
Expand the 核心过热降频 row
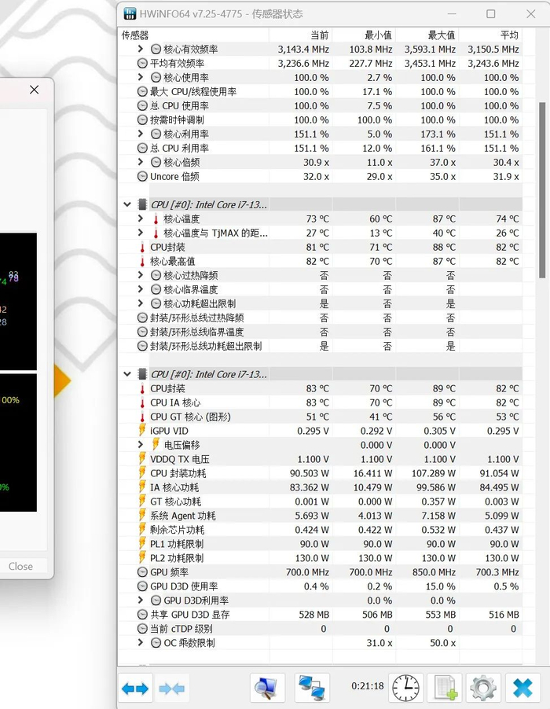141,275
